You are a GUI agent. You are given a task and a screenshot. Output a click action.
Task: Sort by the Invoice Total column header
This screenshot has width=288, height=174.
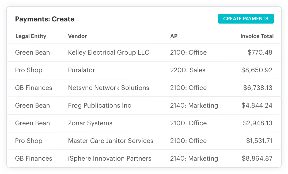pos(257,36)
